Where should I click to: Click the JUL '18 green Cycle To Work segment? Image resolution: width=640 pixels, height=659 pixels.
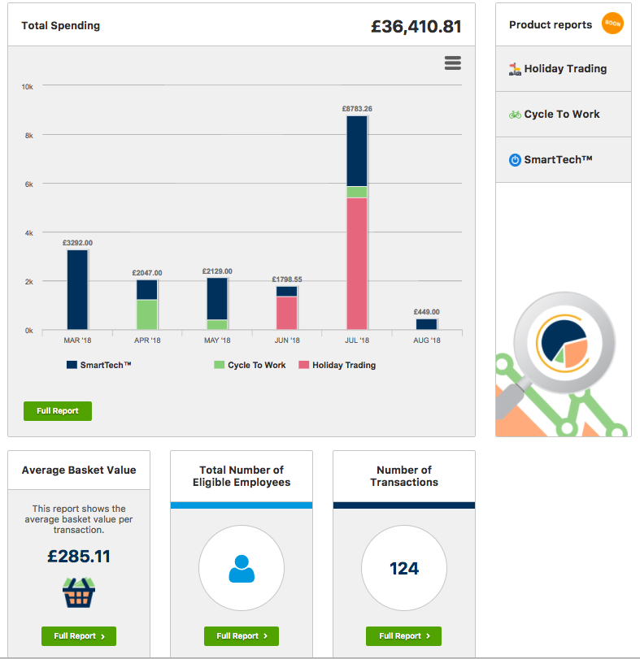[x=357, y=192]
